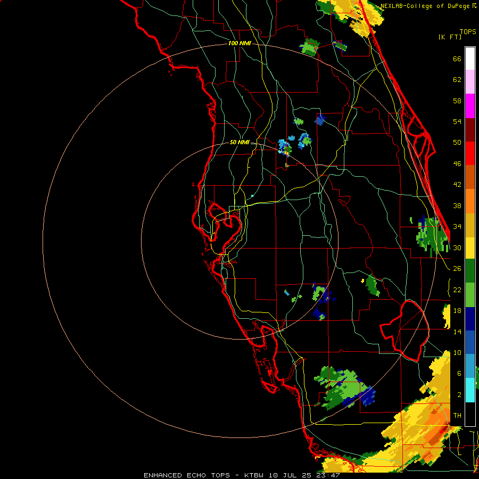
Task: Select the bright yellow legend block at 30
Action: pyautogui.click(x=470, y=248)
